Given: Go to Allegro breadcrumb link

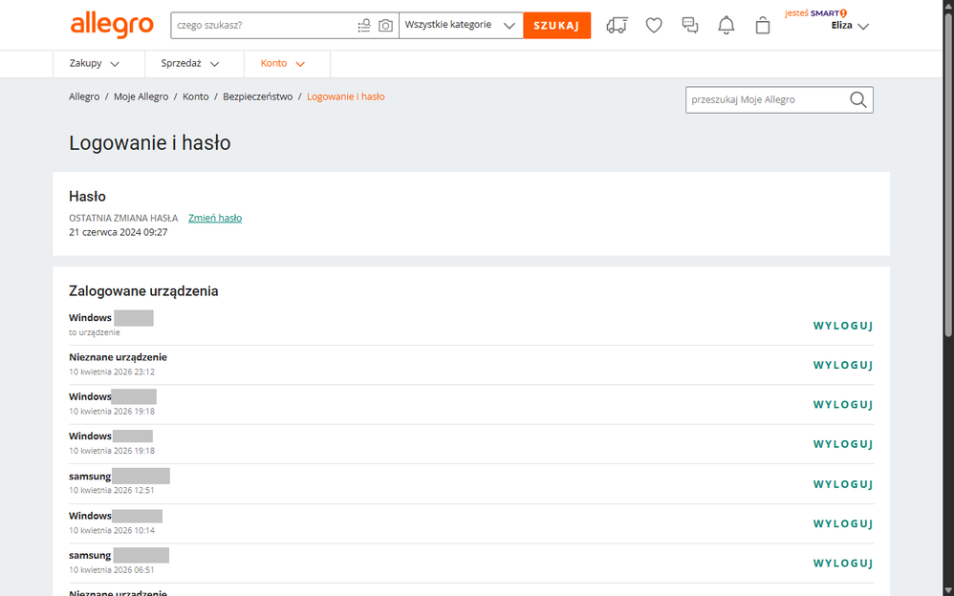Looking at the screenshot, I should pos(84,96).
